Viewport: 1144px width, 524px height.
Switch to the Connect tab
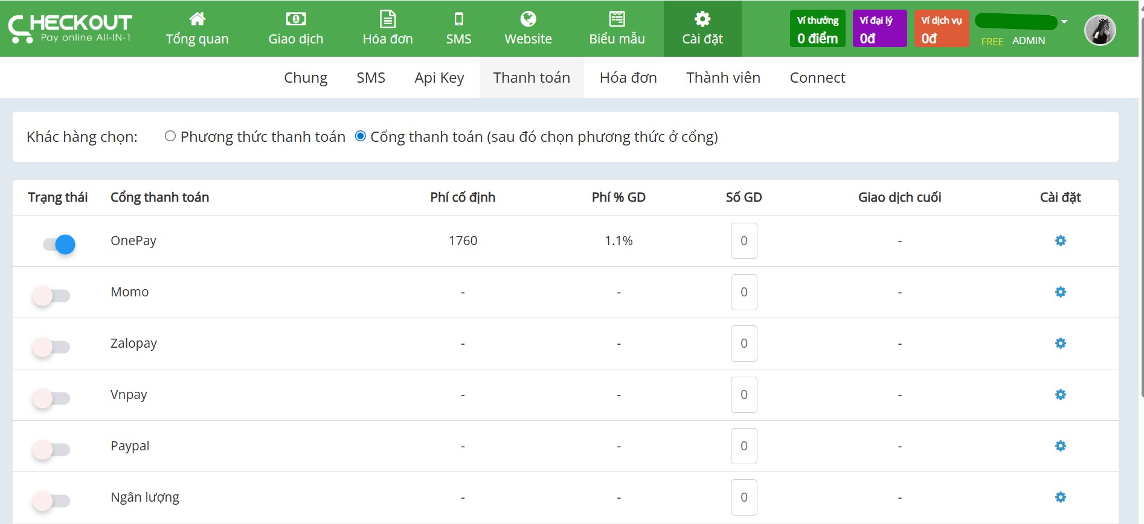(817, 78)
